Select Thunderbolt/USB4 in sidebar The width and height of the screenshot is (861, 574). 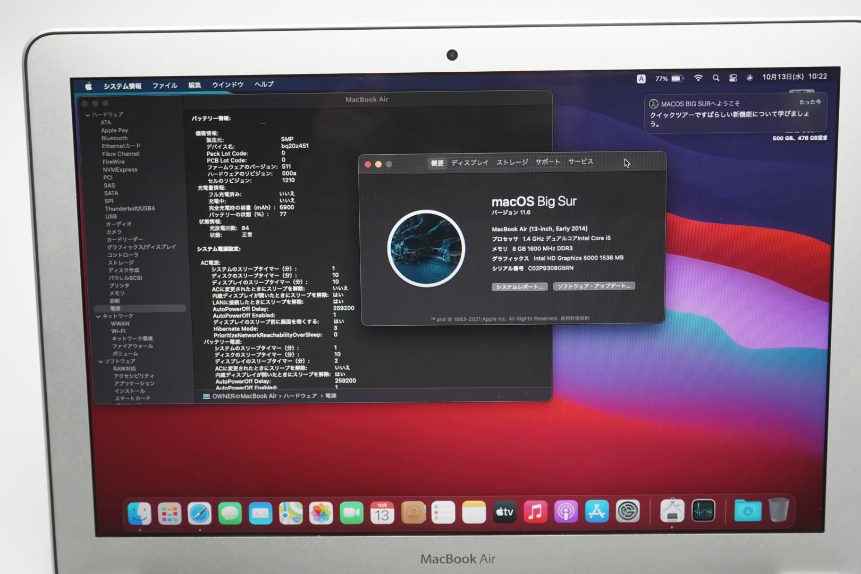[130, 209]
